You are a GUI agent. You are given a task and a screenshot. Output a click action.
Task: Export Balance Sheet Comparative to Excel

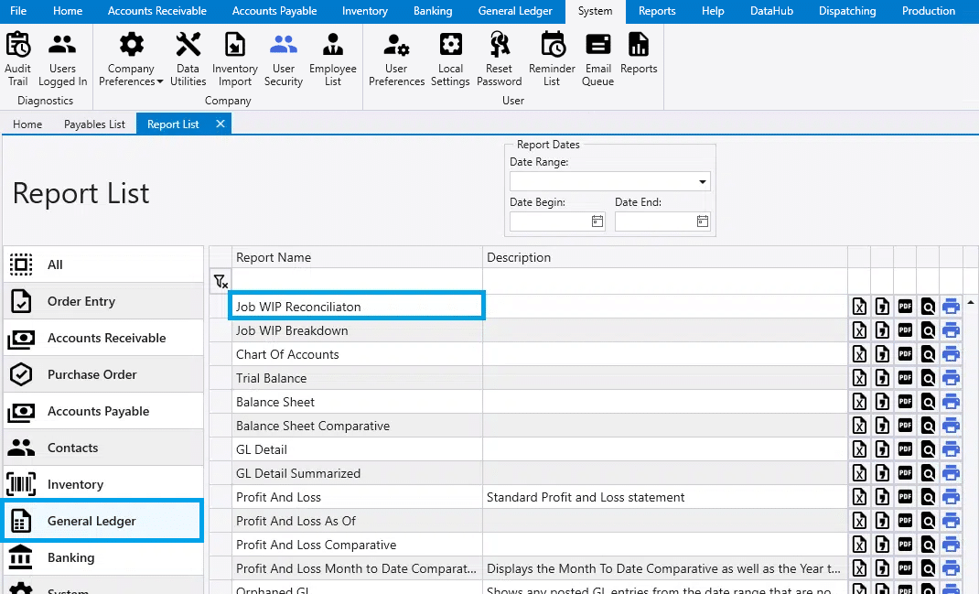pos(859,426)
